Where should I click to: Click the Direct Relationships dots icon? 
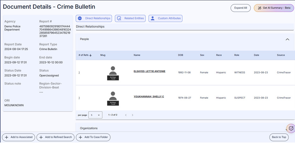(80, 18)
